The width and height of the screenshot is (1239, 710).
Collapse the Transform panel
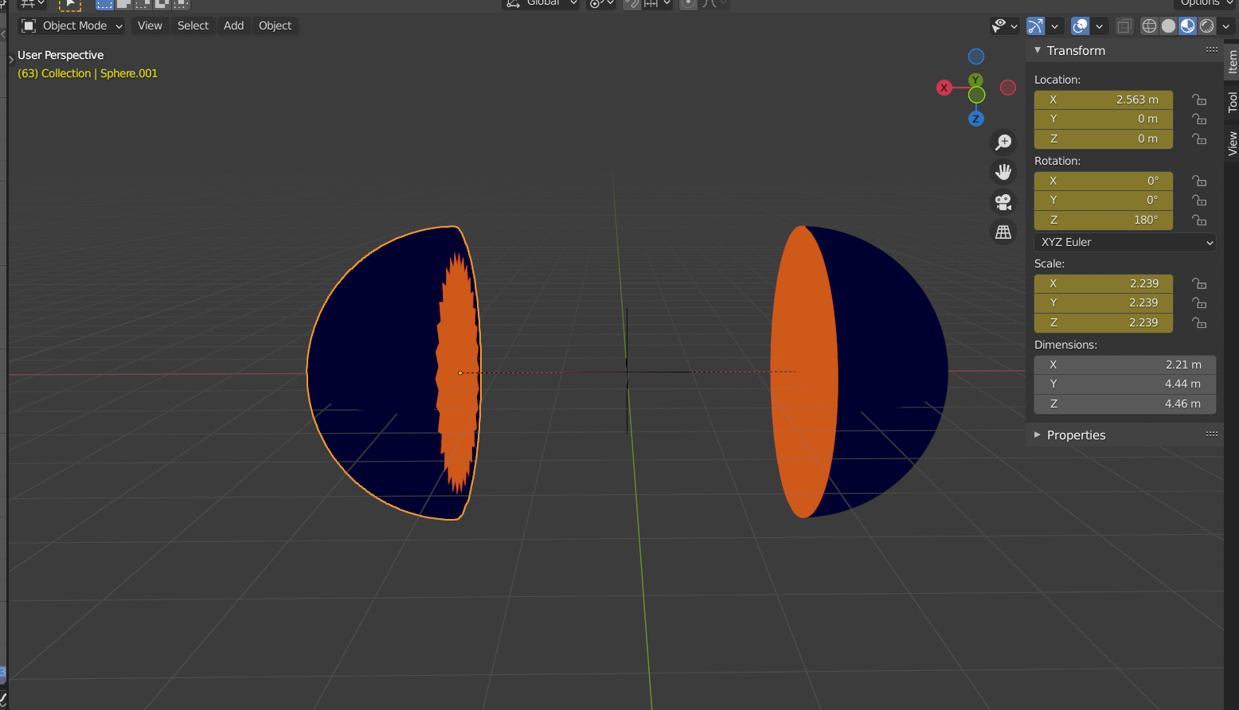click(1038, 50)
